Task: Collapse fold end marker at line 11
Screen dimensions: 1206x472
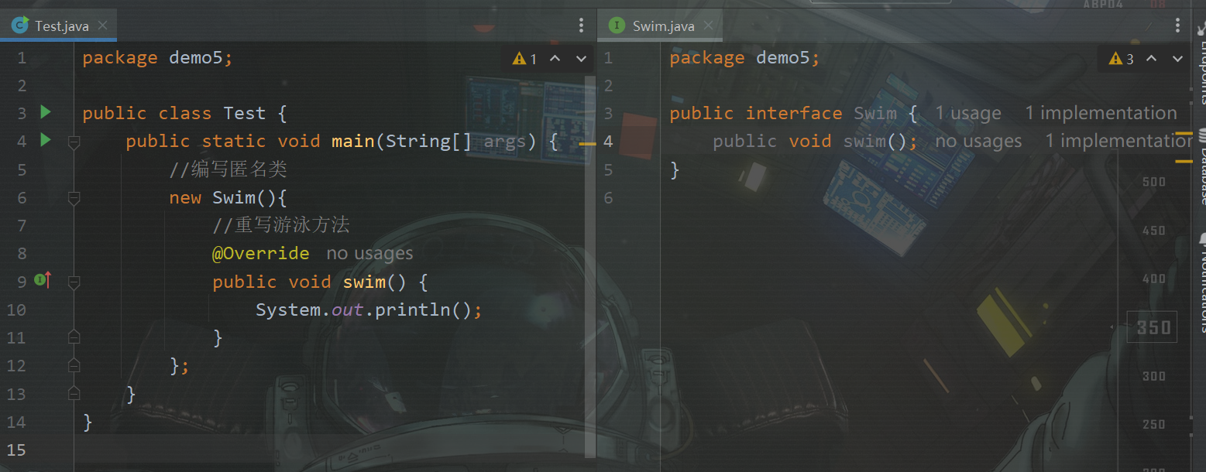Action: tap(74, 337)
